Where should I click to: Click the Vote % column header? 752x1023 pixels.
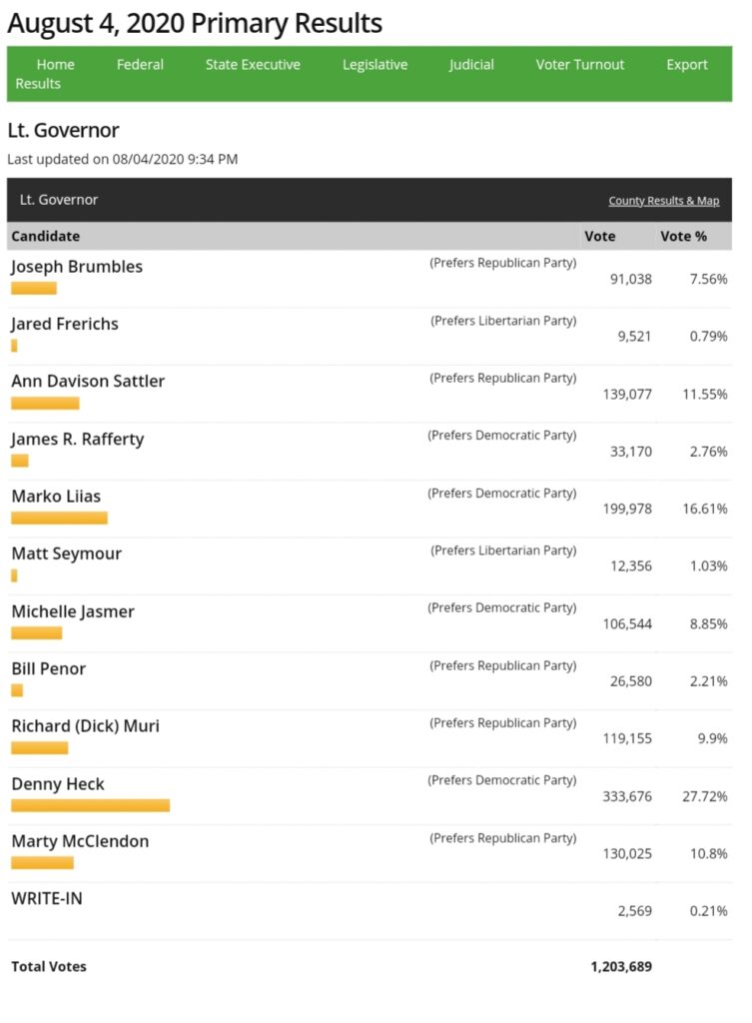(x=683, y=237)
